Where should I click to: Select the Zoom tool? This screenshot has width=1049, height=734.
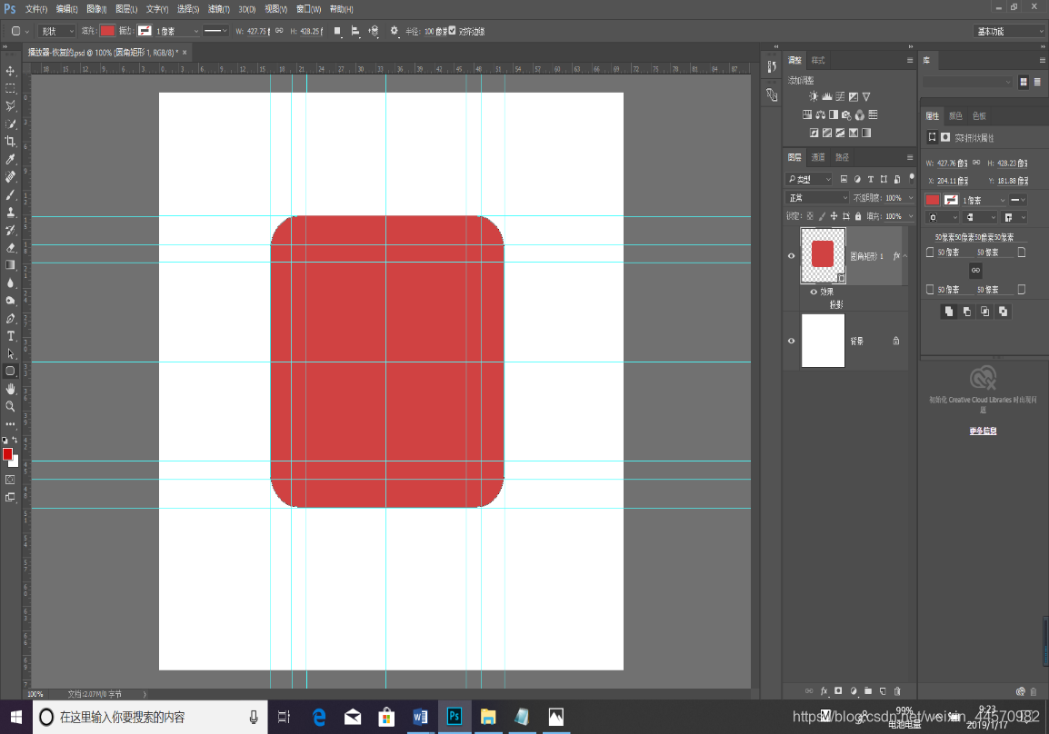[11, 406]
